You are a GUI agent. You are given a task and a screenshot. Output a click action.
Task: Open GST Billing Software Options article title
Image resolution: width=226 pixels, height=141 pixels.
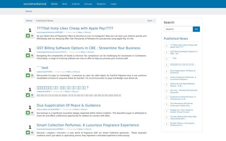(x=89, y=48)
